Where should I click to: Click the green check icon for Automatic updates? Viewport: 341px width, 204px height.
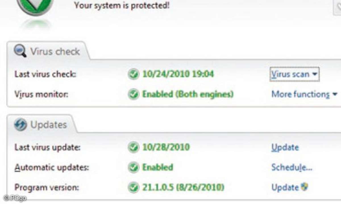pos(133,167)
